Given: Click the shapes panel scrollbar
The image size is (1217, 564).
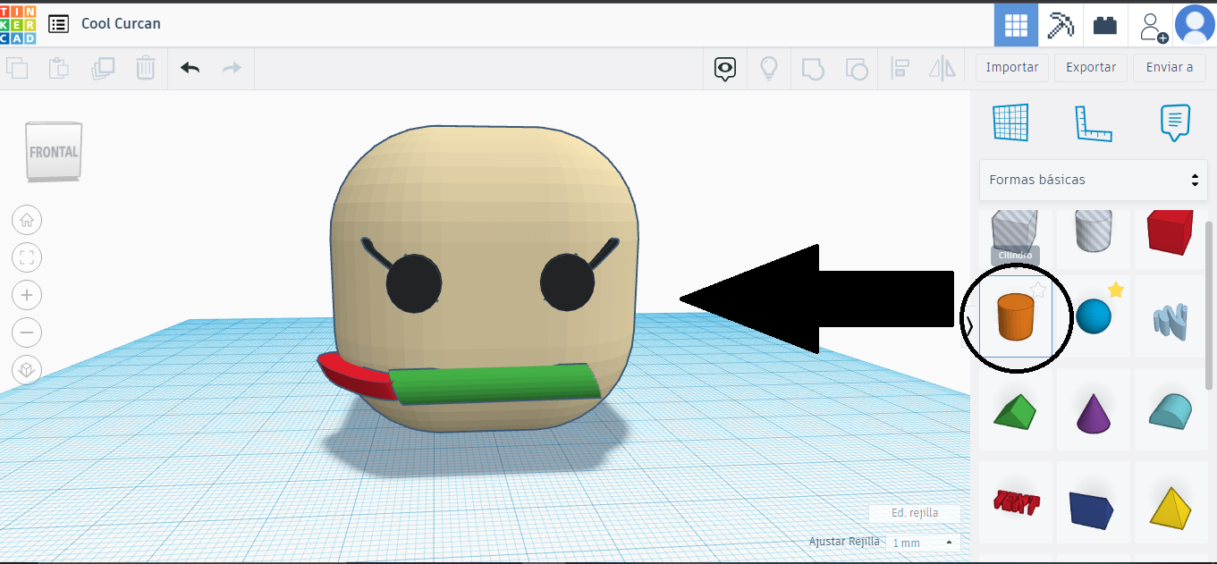Looking at the screenshot, I should coord(1210,306).
